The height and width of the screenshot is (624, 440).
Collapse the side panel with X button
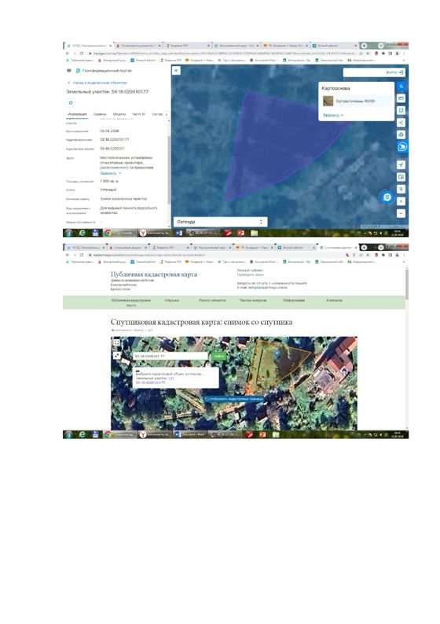(x=176, y=71)
